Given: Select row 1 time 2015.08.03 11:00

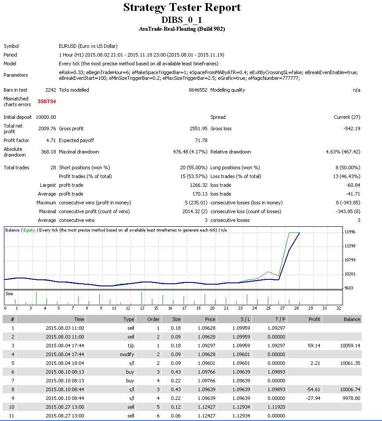Looking at the screenshot, I should point(65,328).
